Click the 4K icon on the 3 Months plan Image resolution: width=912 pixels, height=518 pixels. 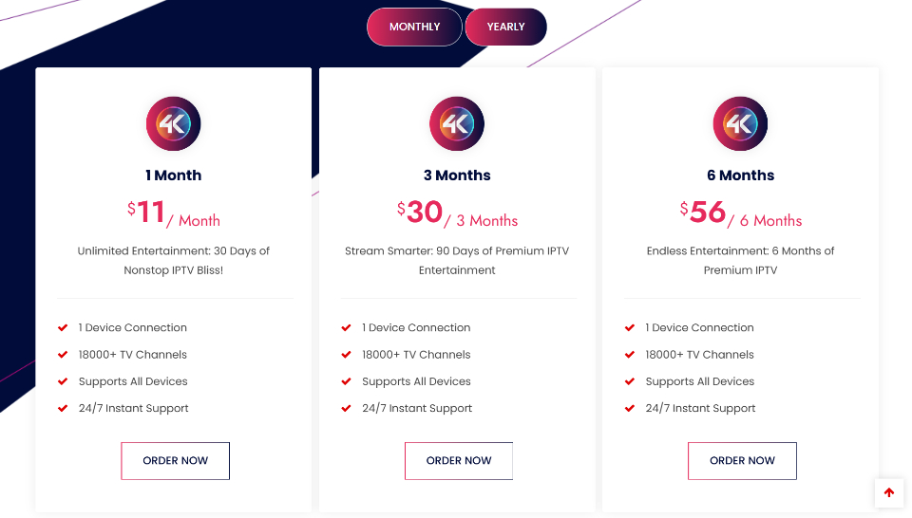[x=457, y=123]
